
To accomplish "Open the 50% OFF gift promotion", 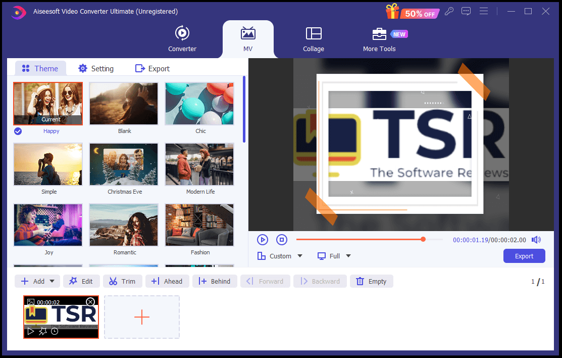I will click(x=413, y=11).
